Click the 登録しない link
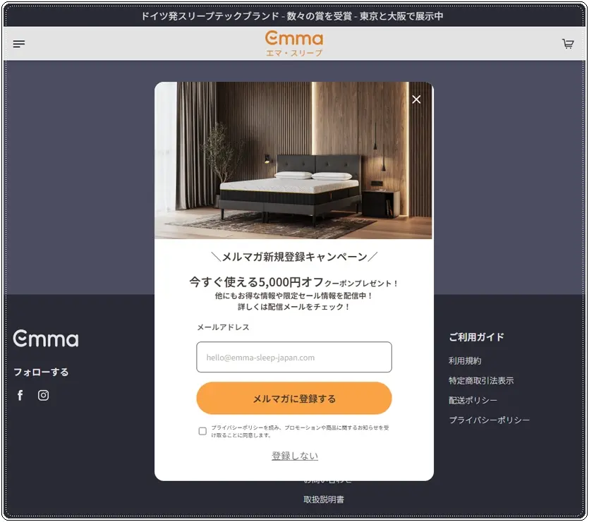This screenshot has width=589, height=522. (x=295, y=456)
